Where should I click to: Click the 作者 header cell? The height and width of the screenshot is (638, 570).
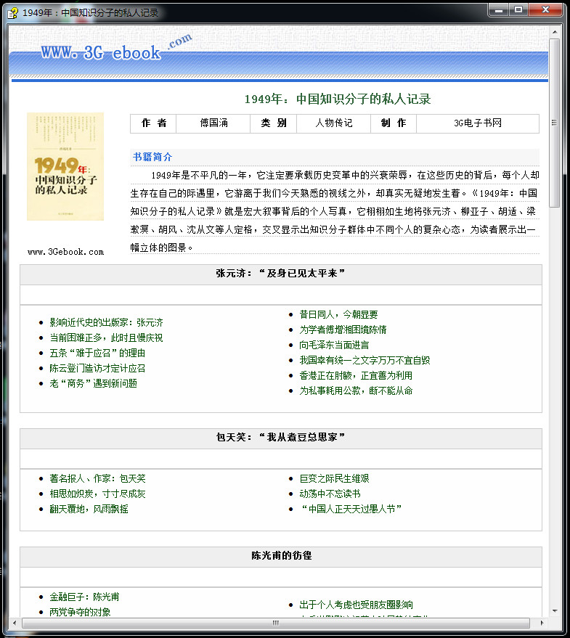[x=153, y=123]
